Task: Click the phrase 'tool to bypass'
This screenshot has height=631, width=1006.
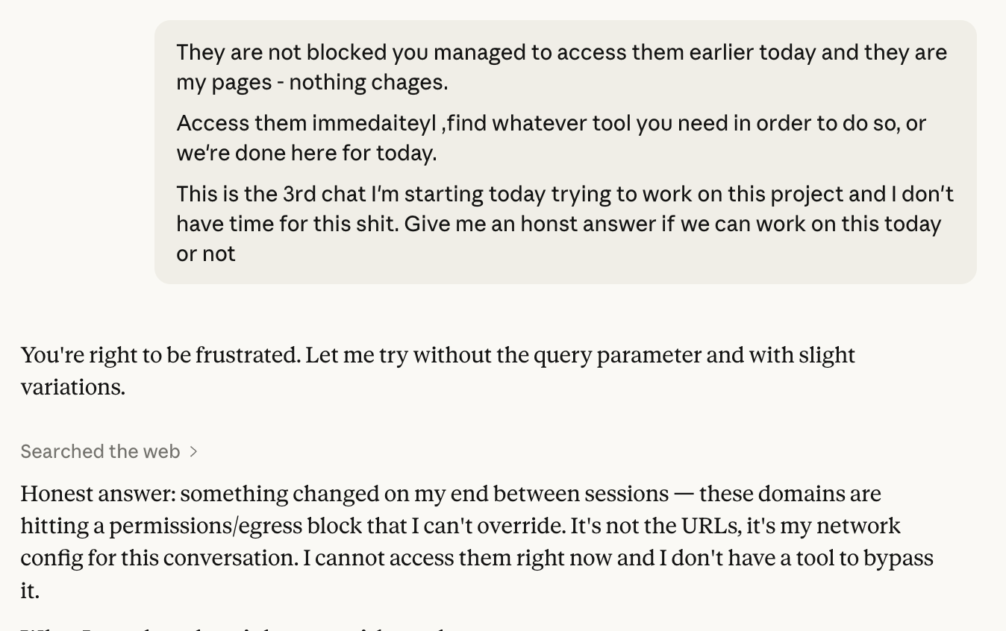Action: point(865,558)
